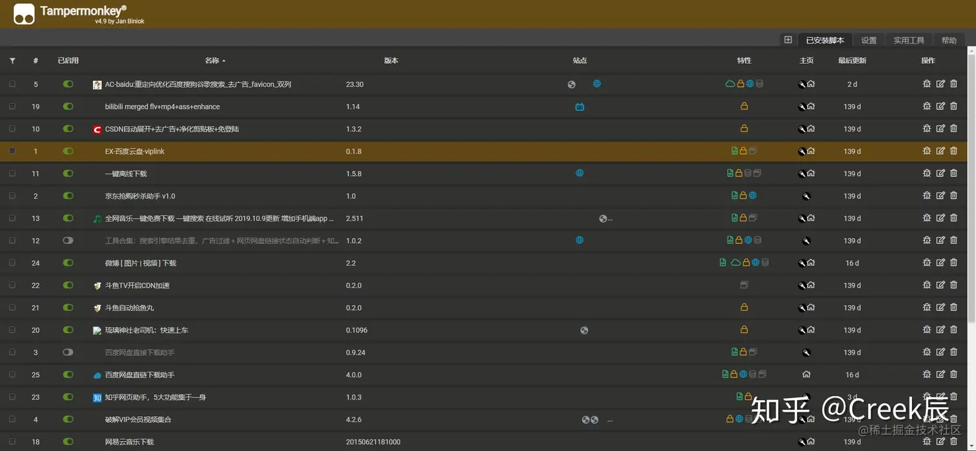The width and height of the screenshot is (976, 451).
Task: Check the checkbox for EX-百度云盘-viplink row
Action: pos(12,151)
